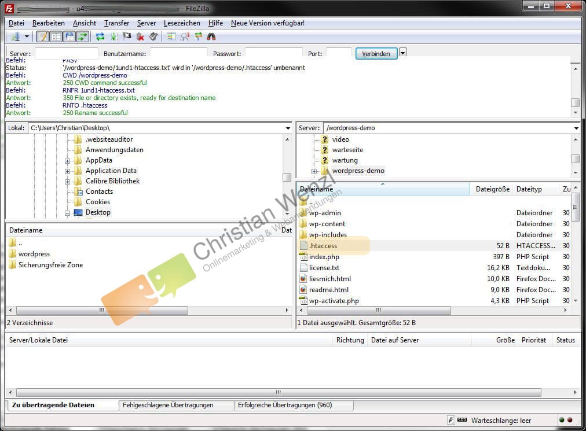Sort remote files by Dateityp column
586x431 pixels.
pyautogui.click(x=536, y=189)
